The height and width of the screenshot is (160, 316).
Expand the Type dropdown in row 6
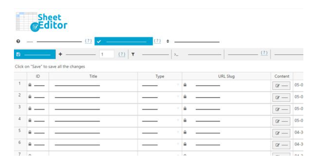click(x=178, y=144)
